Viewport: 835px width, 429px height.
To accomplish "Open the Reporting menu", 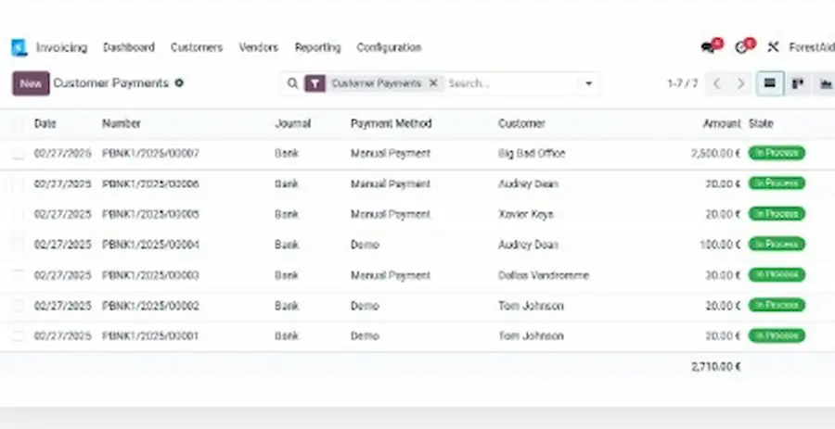I will [317, 47].
